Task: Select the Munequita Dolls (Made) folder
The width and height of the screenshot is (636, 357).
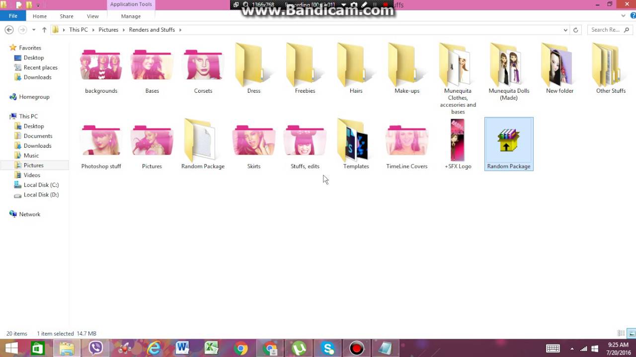Action: (x=509, y=72)
